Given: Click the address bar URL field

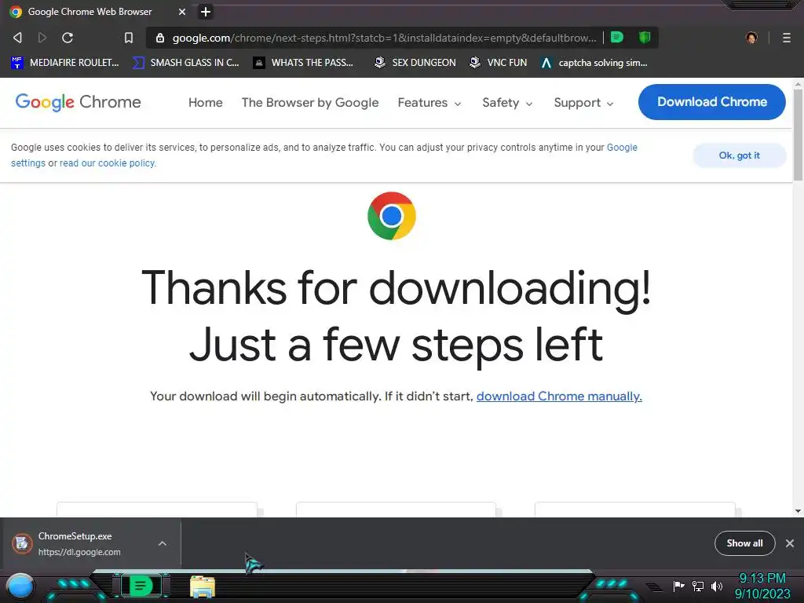Looking at the screenshot, I should pyautogui.click(x=385, y=38).
